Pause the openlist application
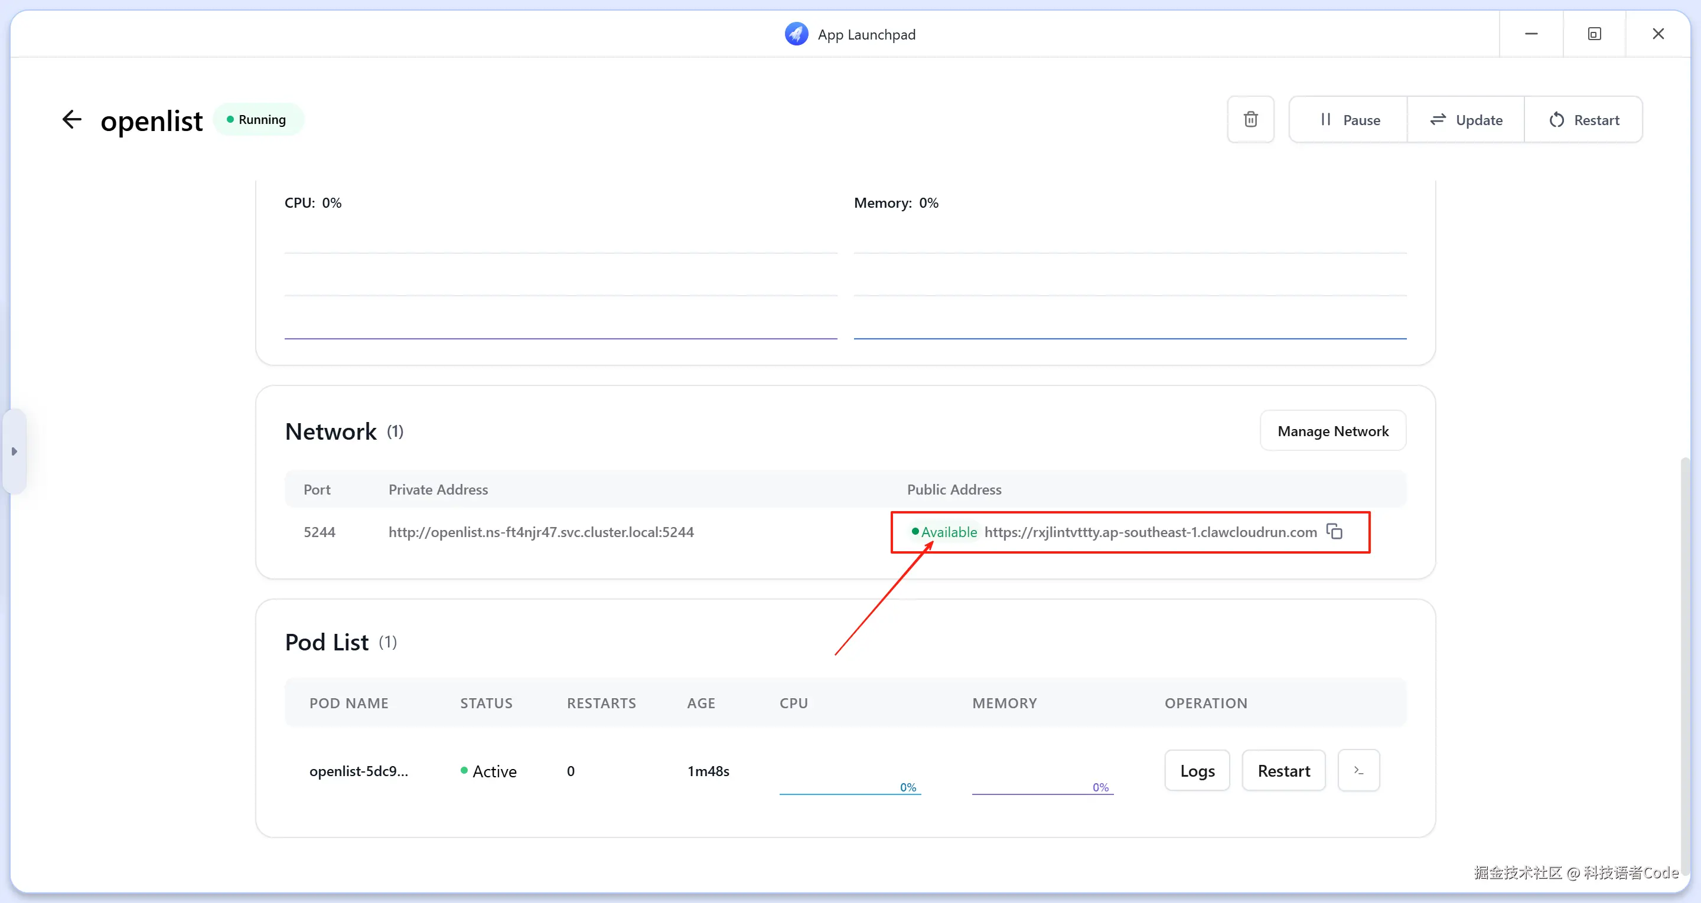 1348,120
